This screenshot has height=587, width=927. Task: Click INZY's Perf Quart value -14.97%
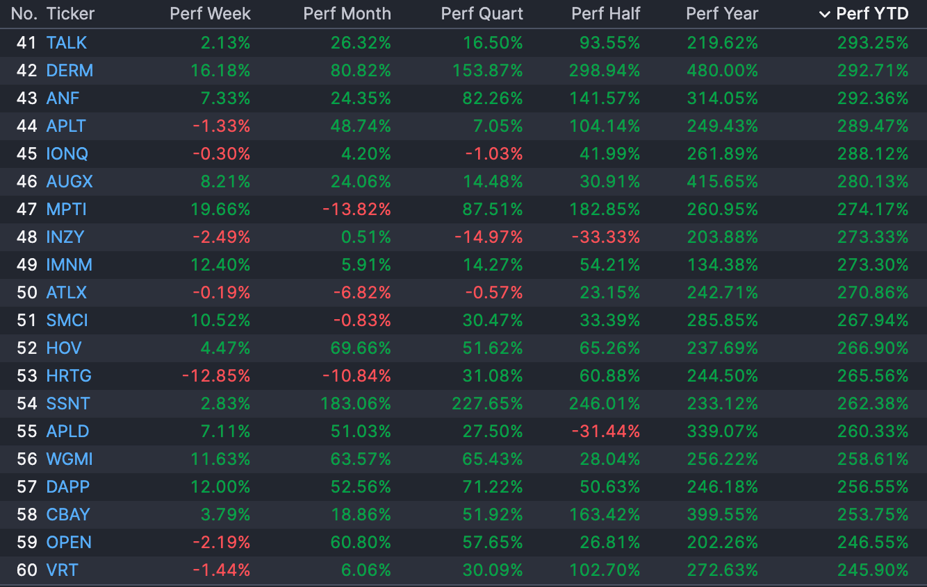point(489,237)
